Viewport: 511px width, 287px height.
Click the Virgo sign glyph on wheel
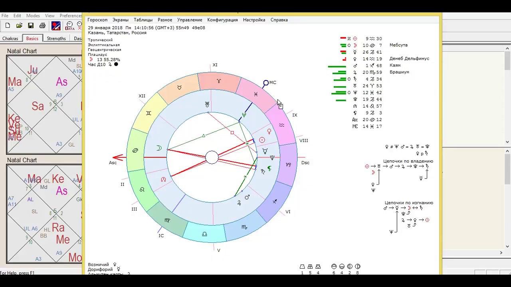[168, 220]
